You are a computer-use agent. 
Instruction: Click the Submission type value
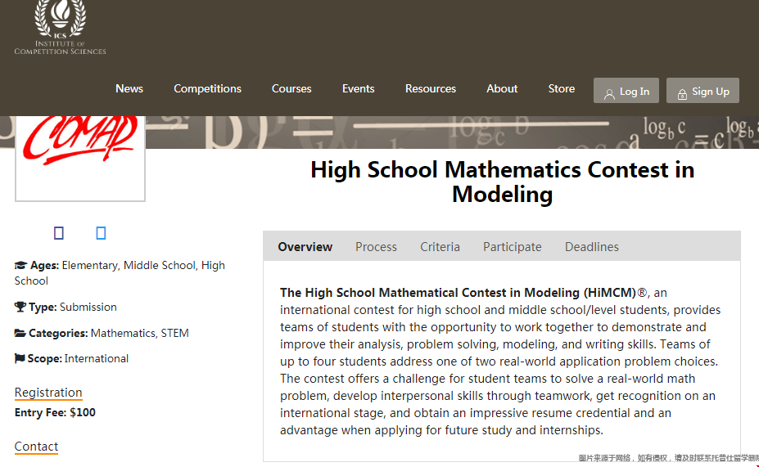tap(88, 307)
